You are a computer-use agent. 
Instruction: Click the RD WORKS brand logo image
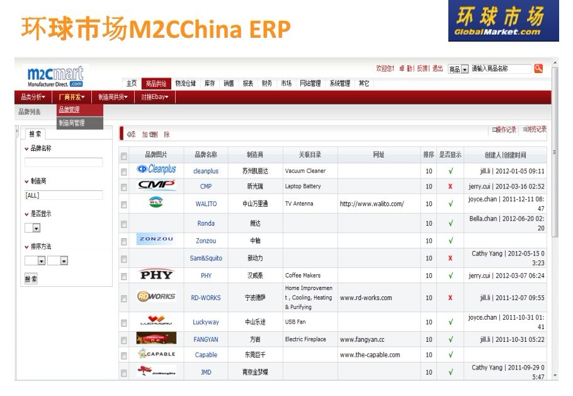(x=156, y=296)
